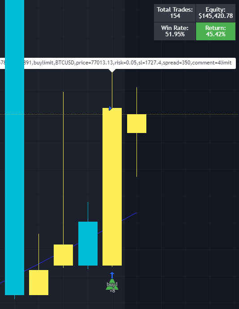Viewport: 239px width, 309px height.
Task: Click the lower wick of the rightmost candle
Action: [x=137, y=155]
